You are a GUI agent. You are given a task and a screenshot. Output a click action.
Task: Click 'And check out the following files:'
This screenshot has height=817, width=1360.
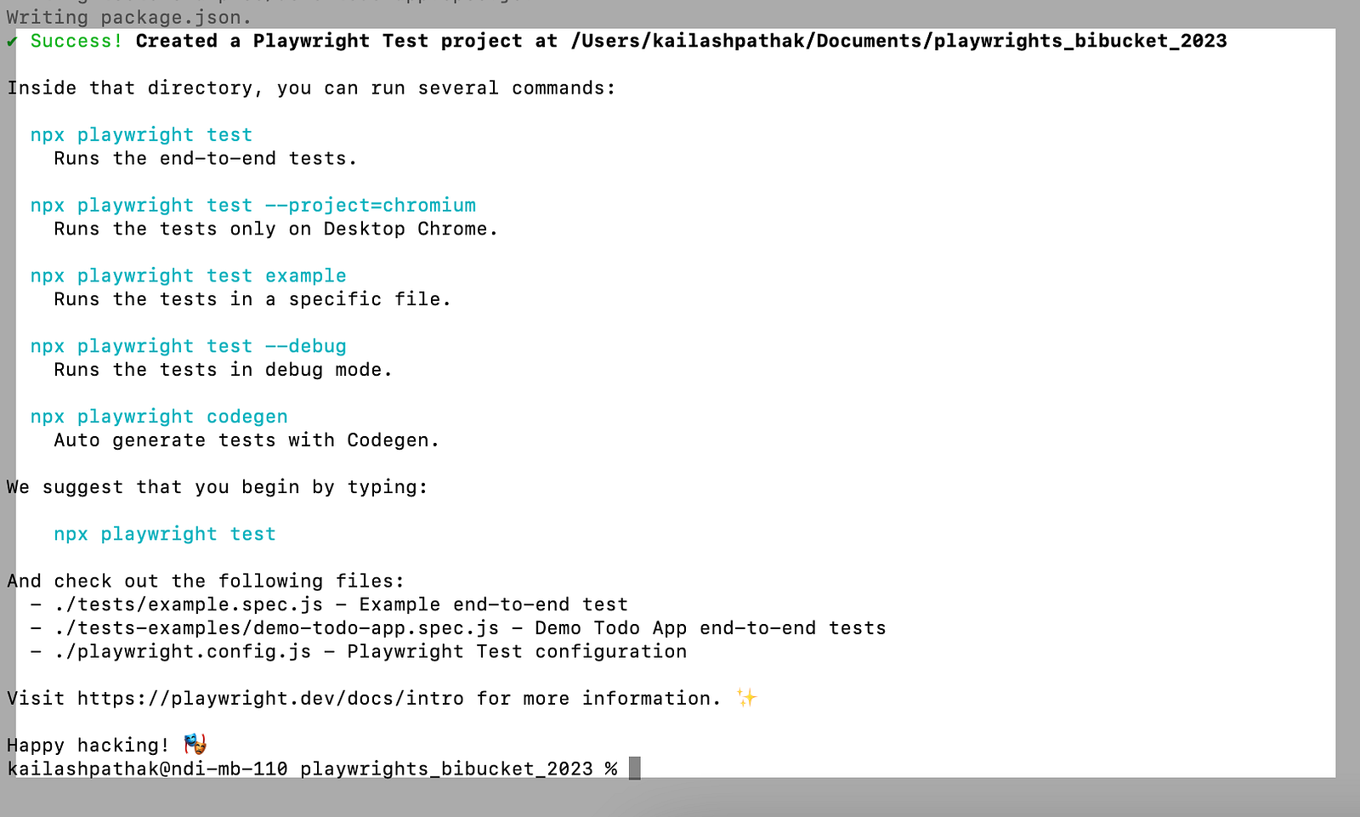pyautogui.click(x=206, y=582)
